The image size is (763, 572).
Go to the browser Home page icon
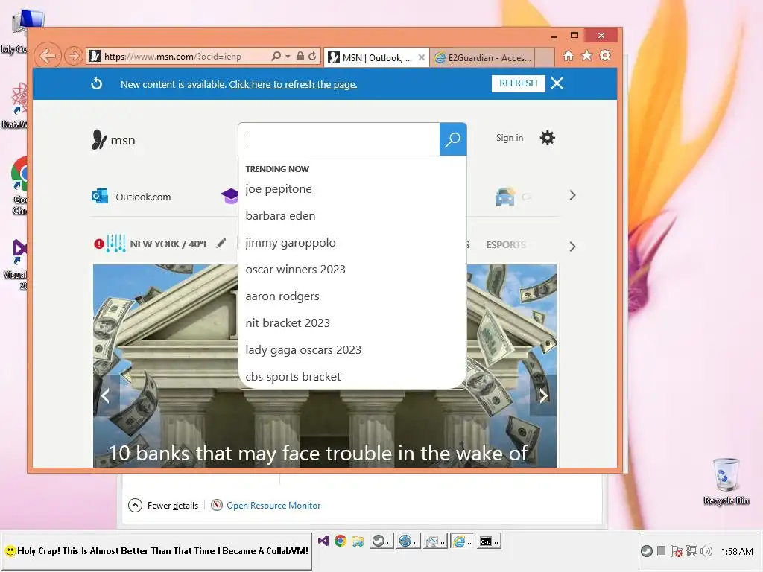569,56
